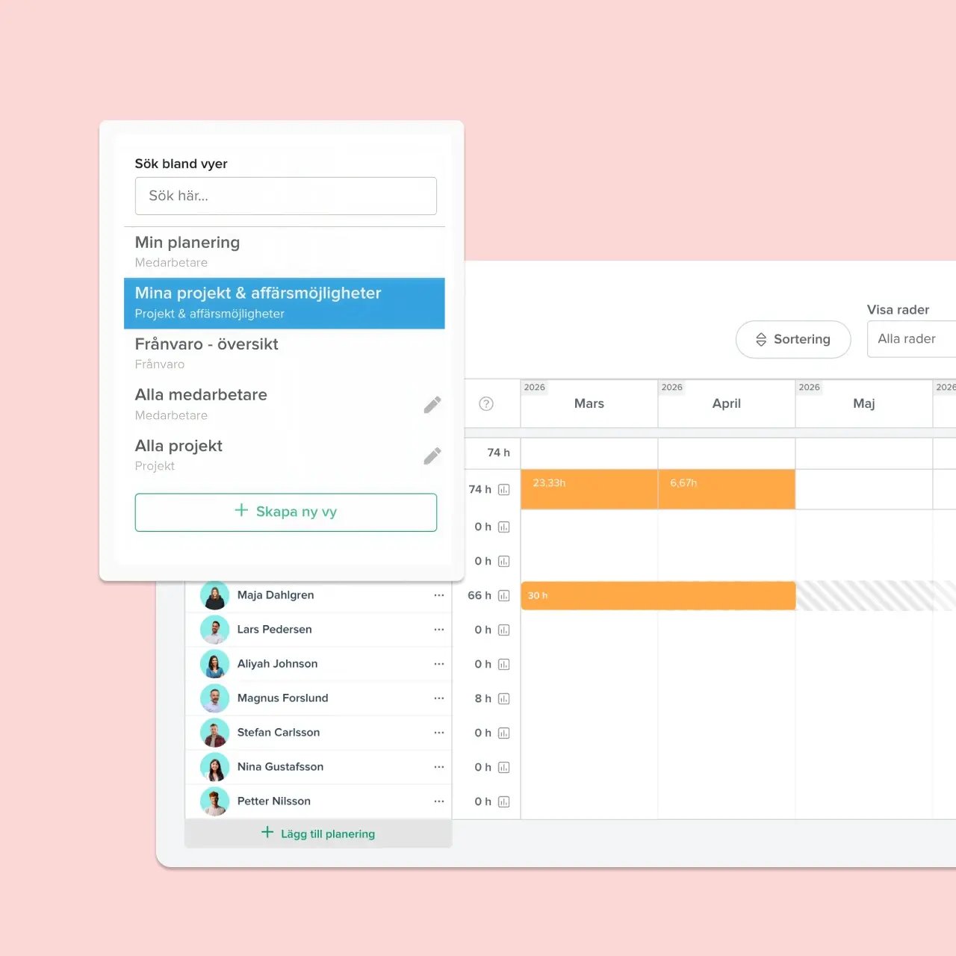The image size is (956, 956).
Task: Click the Skapa ny vy button
Action: point(285,512)
